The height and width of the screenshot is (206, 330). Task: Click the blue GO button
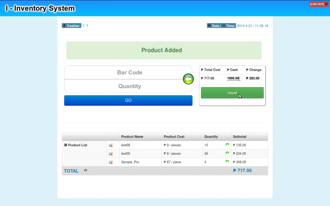point(128,101)
